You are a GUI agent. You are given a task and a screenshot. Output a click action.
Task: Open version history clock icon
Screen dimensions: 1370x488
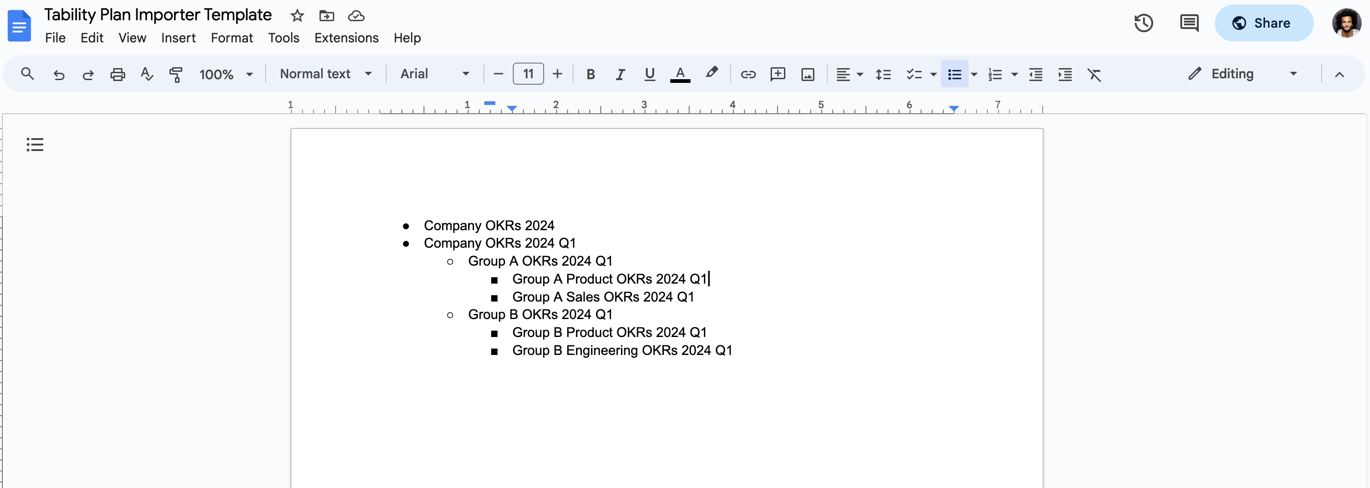(1143, 23)
